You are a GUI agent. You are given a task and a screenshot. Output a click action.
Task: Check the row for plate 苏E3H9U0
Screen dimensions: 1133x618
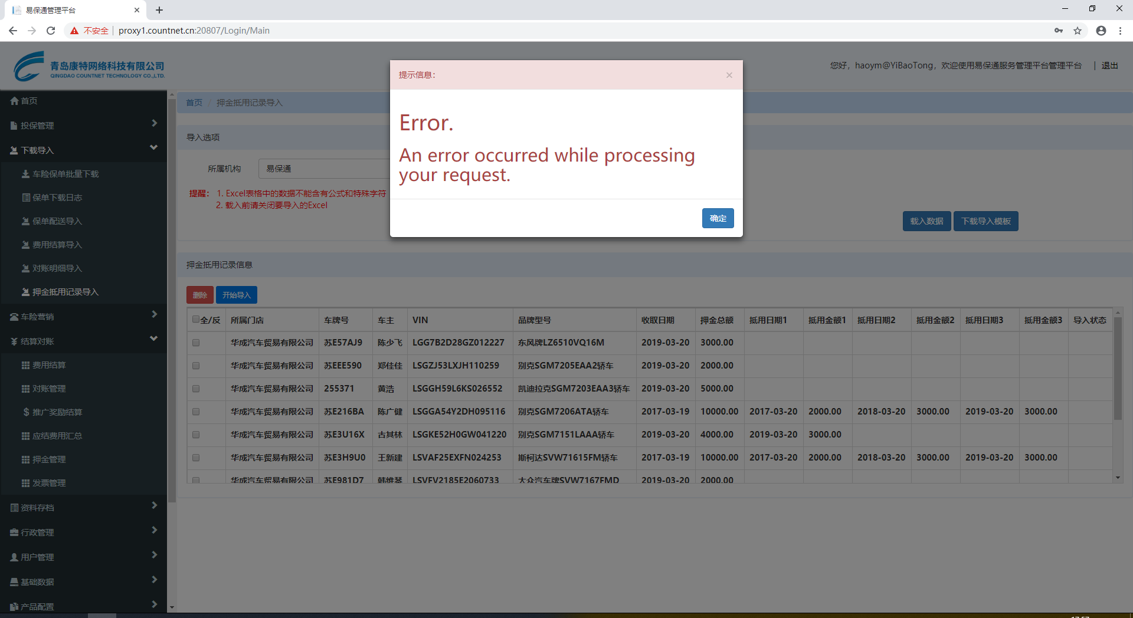pyautogui.click(x=196, y=458)
